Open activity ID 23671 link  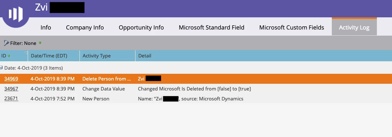[x=11, y=98]
